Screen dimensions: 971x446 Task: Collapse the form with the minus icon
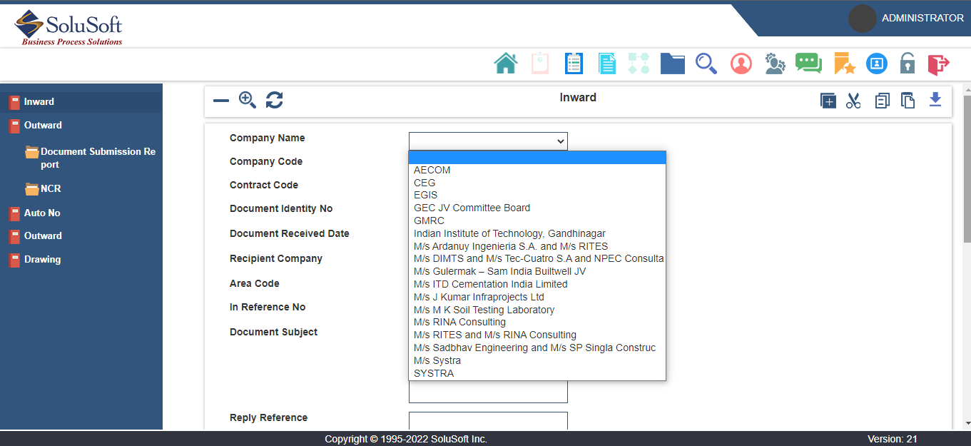[x=221, y=101]
